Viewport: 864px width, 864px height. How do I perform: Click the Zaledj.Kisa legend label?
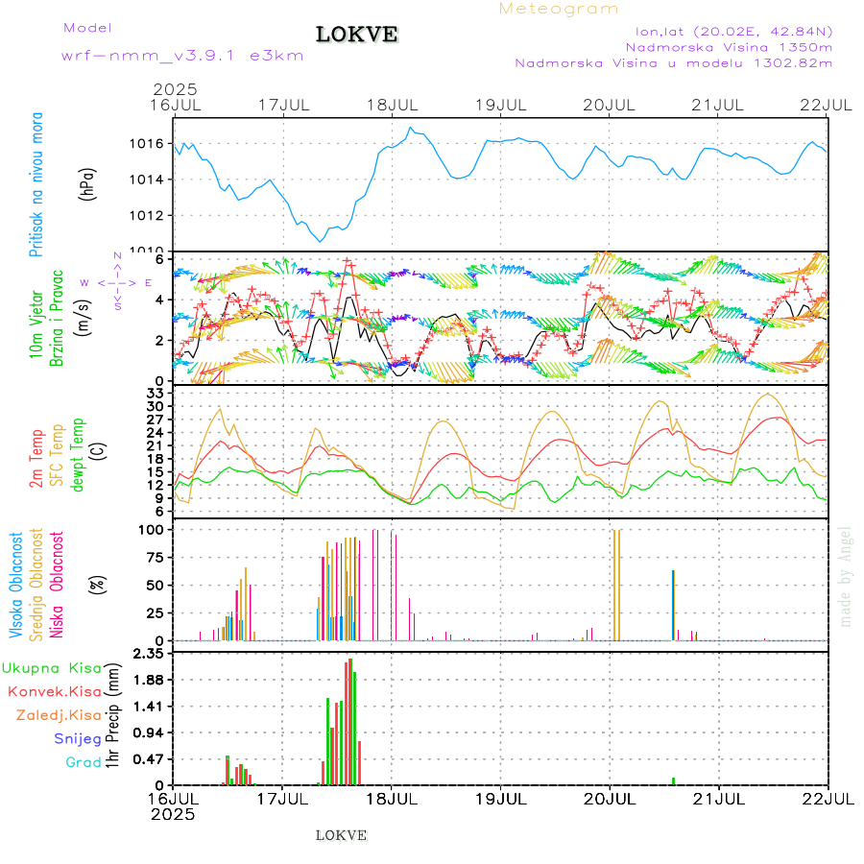tap(59, 715)
